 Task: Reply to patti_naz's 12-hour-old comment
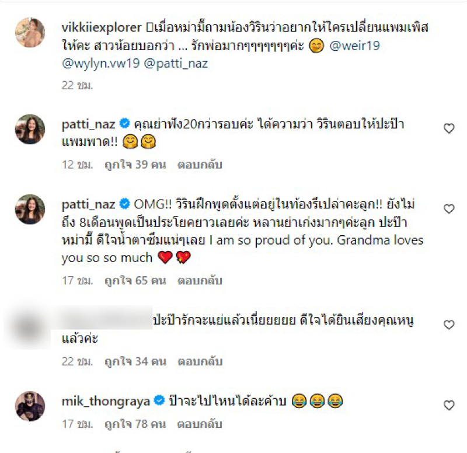[200, 165]
